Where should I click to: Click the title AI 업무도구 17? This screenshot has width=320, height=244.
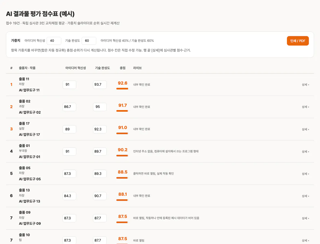[x=29, y=135]
